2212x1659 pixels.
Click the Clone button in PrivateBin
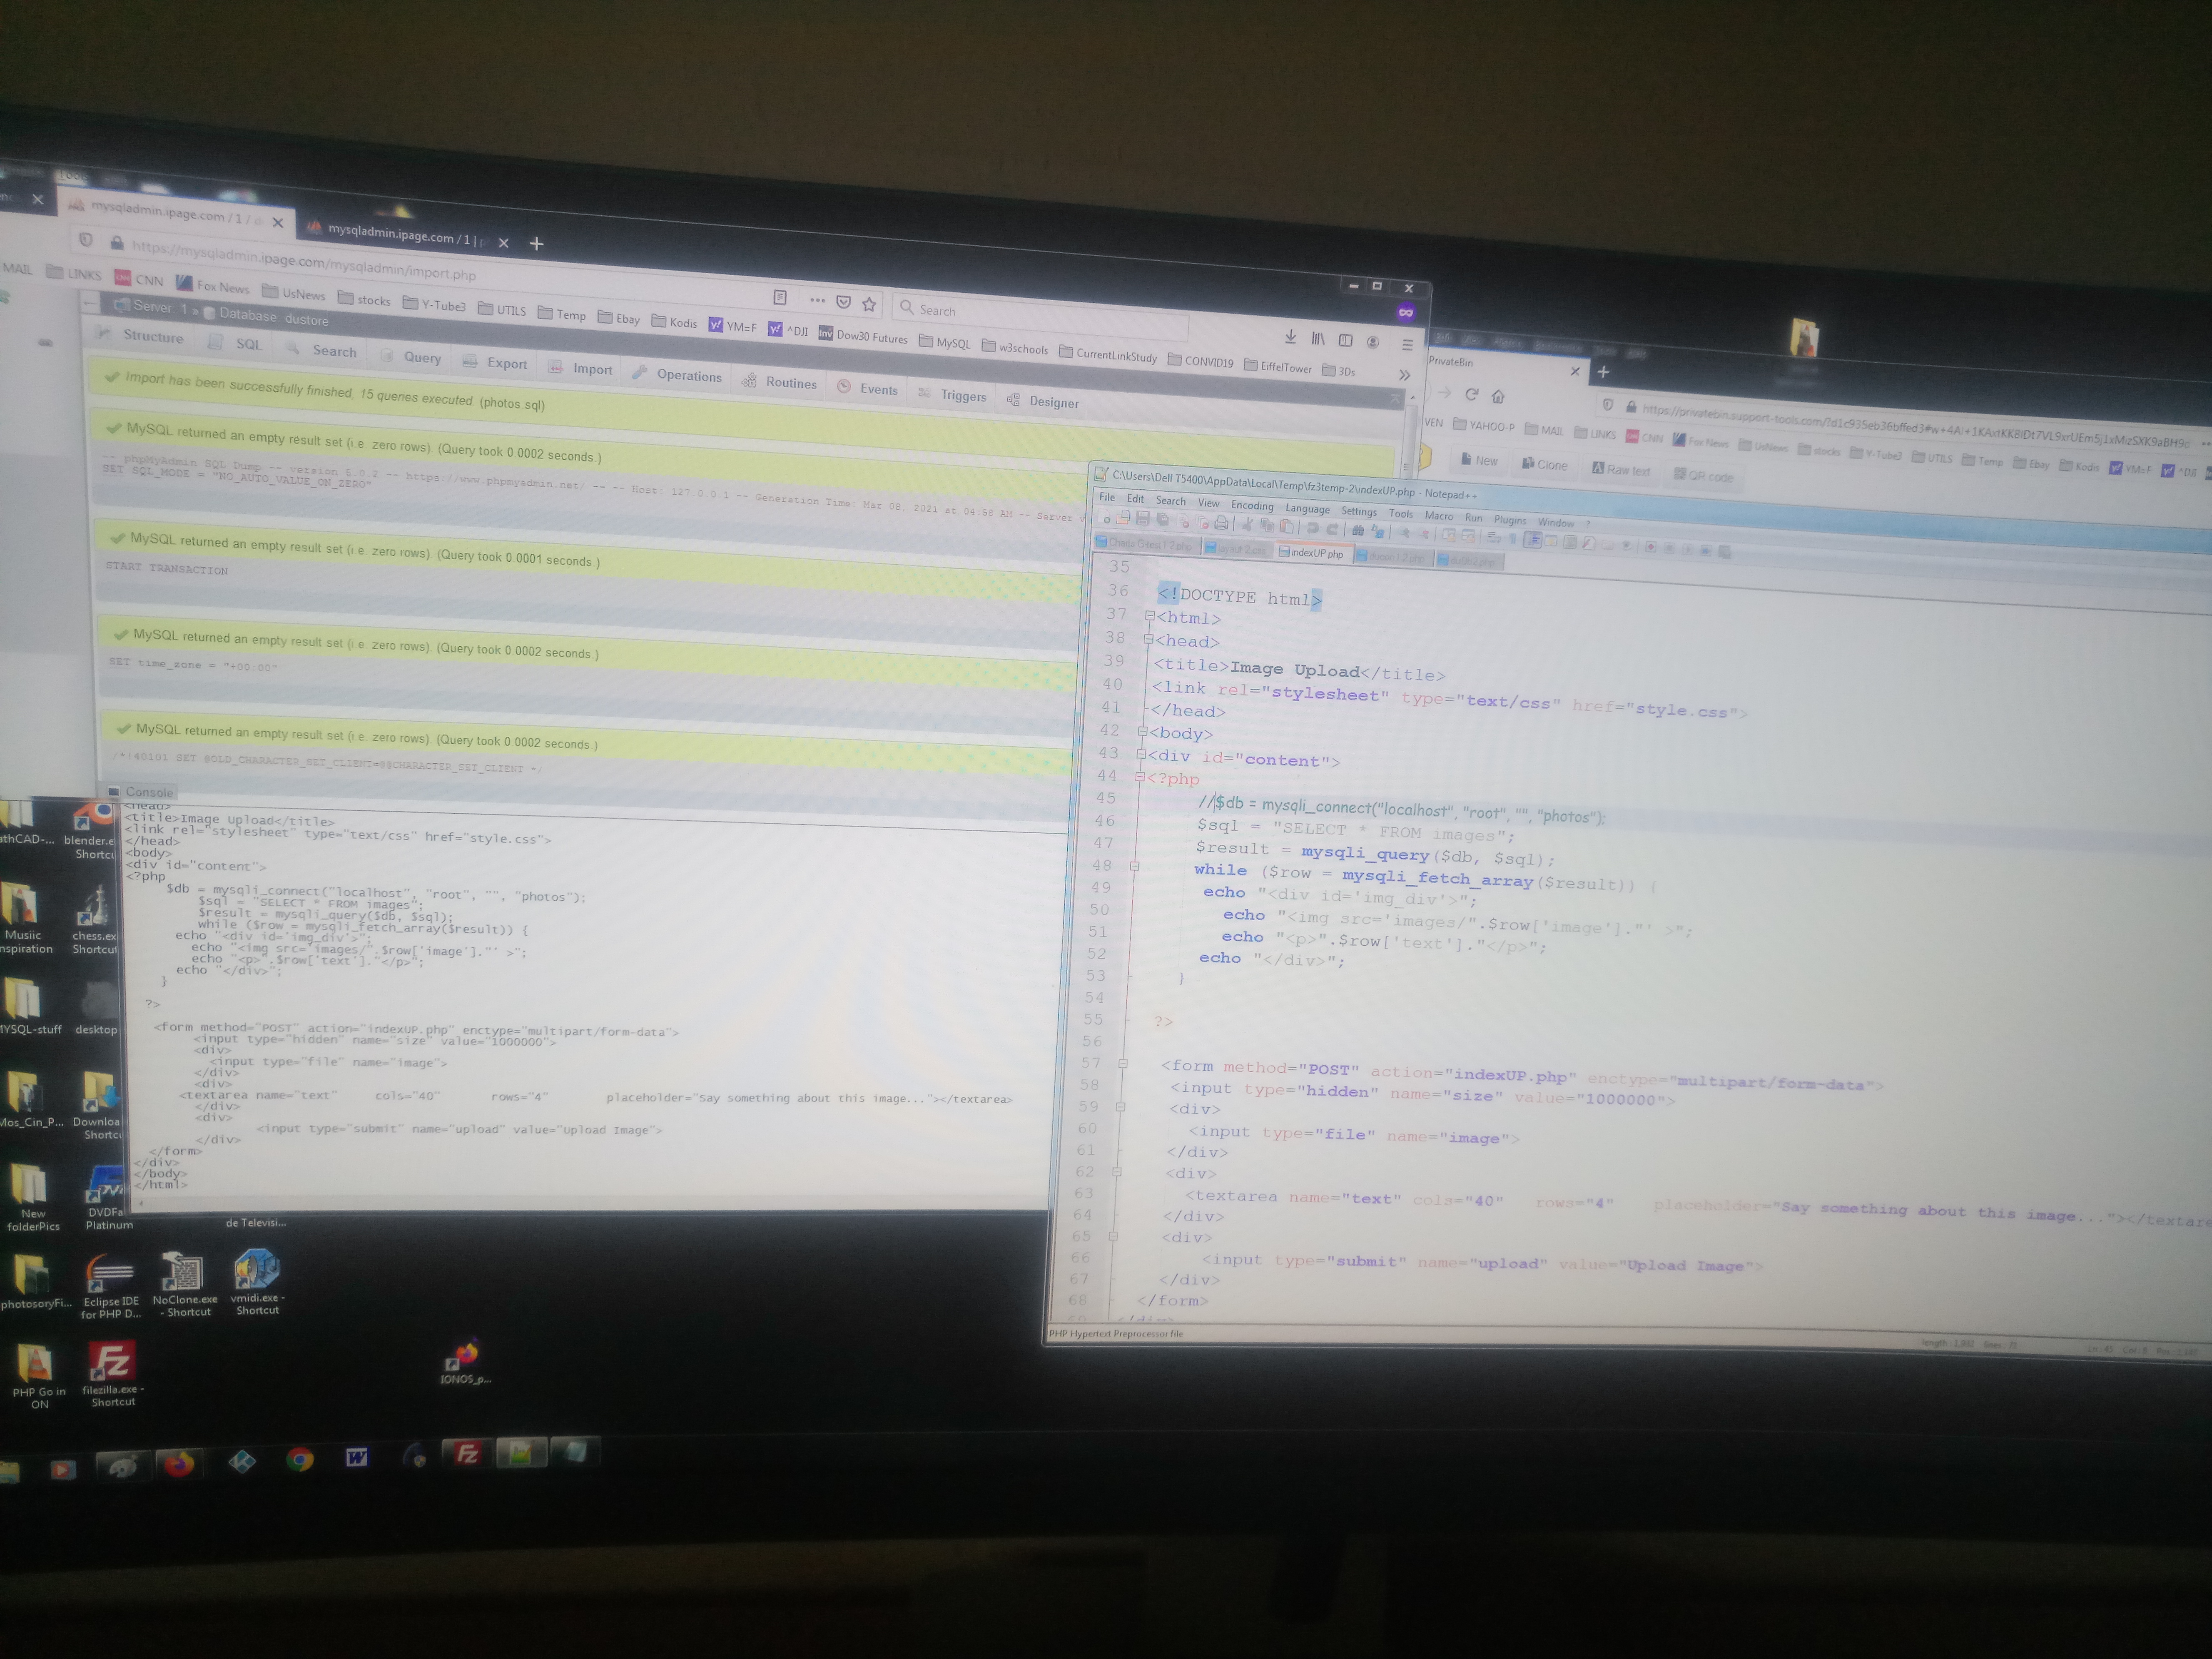point(1545,465)
